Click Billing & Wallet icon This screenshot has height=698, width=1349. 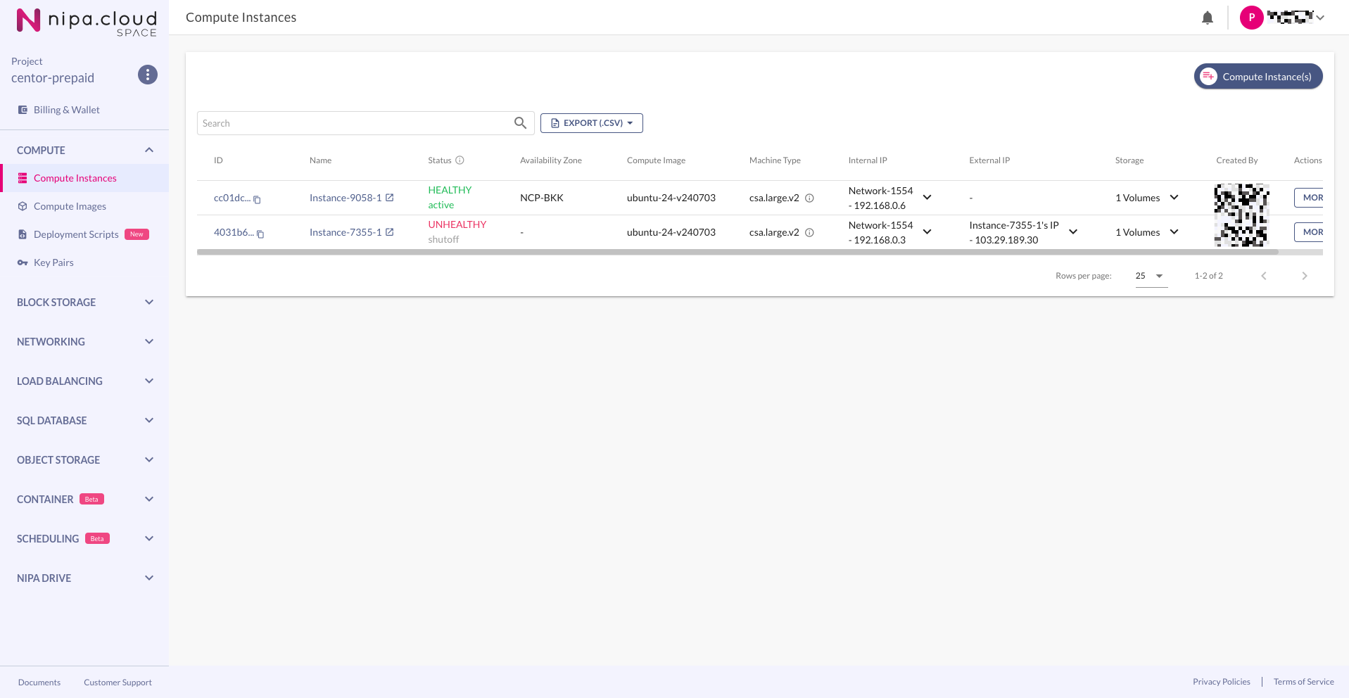point(23,110)
